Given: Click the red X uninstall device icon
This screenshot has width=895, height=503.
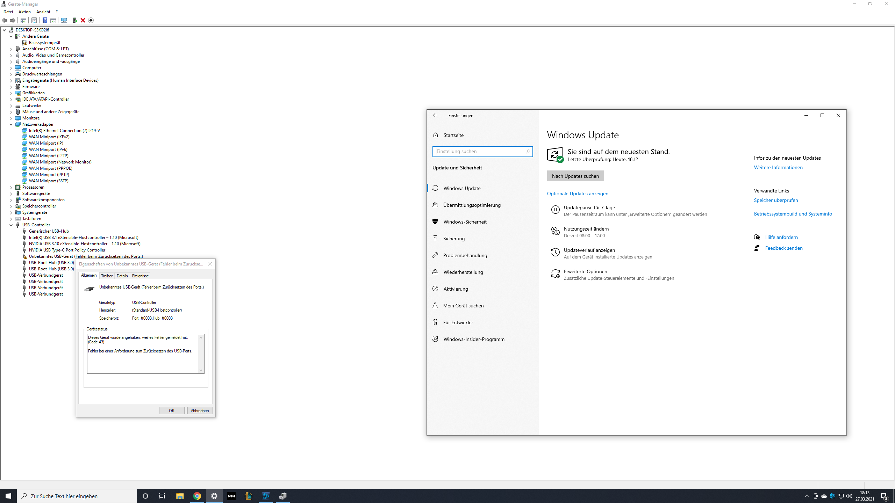Looking at the screenshot, I should click(83, 20).
